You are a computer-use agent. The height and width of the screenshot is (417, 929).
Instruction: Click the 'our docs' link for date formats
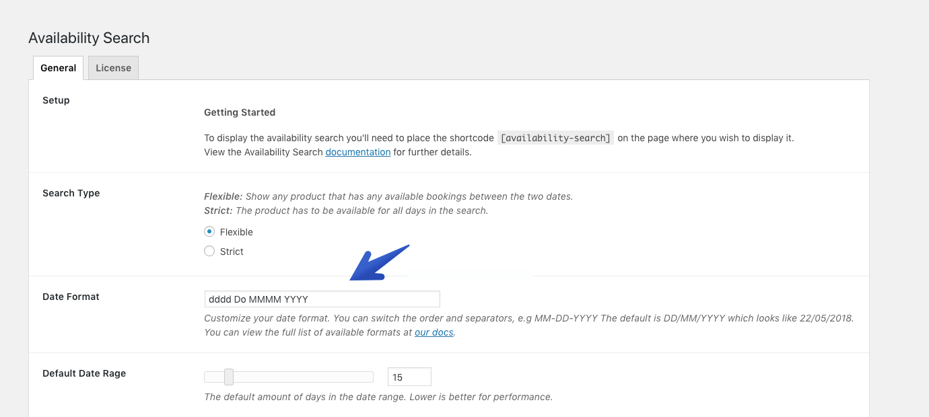(434, 332)
